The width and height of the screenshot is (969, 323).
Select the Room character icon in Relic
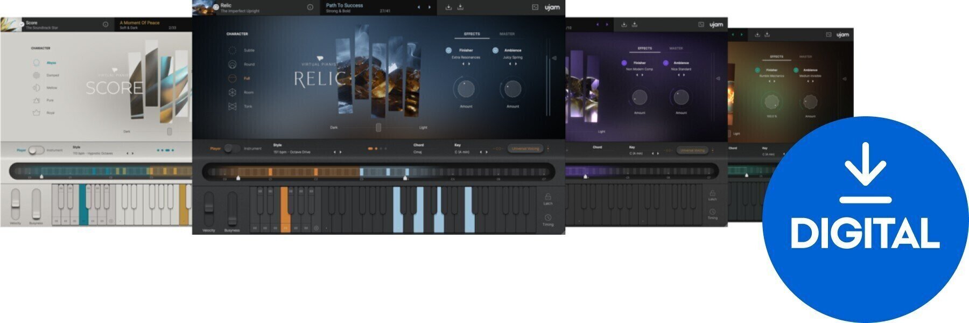tap(232, 93)
